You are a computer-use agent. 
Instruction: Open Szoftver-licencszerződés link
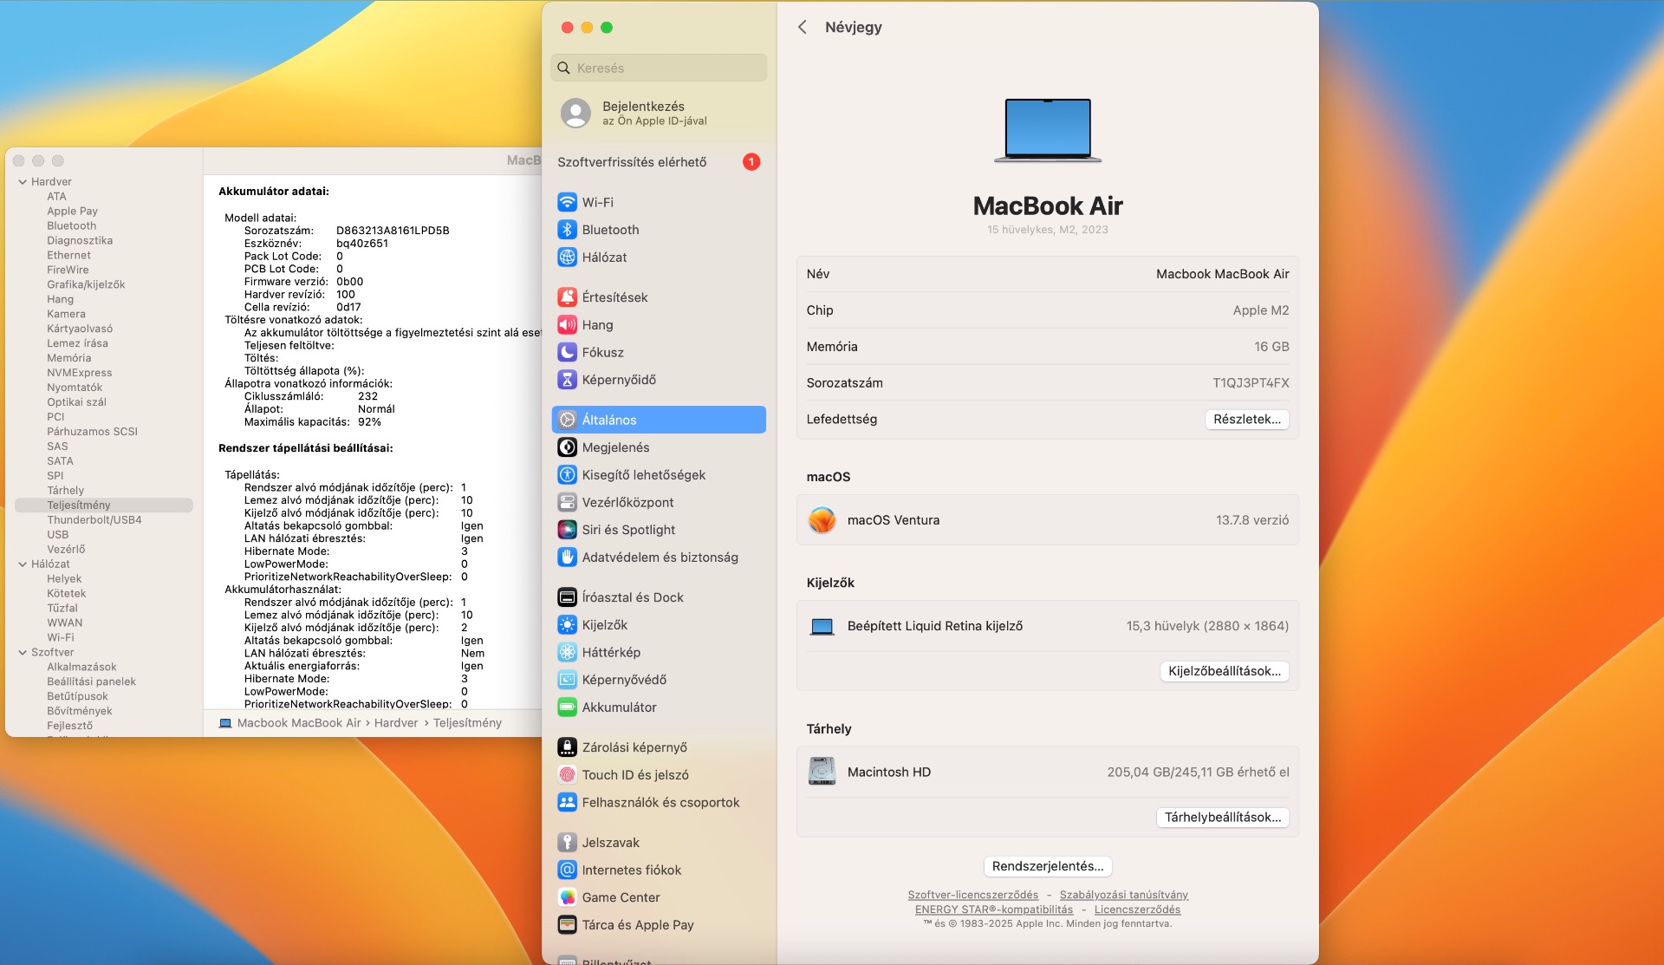point(972,895)
